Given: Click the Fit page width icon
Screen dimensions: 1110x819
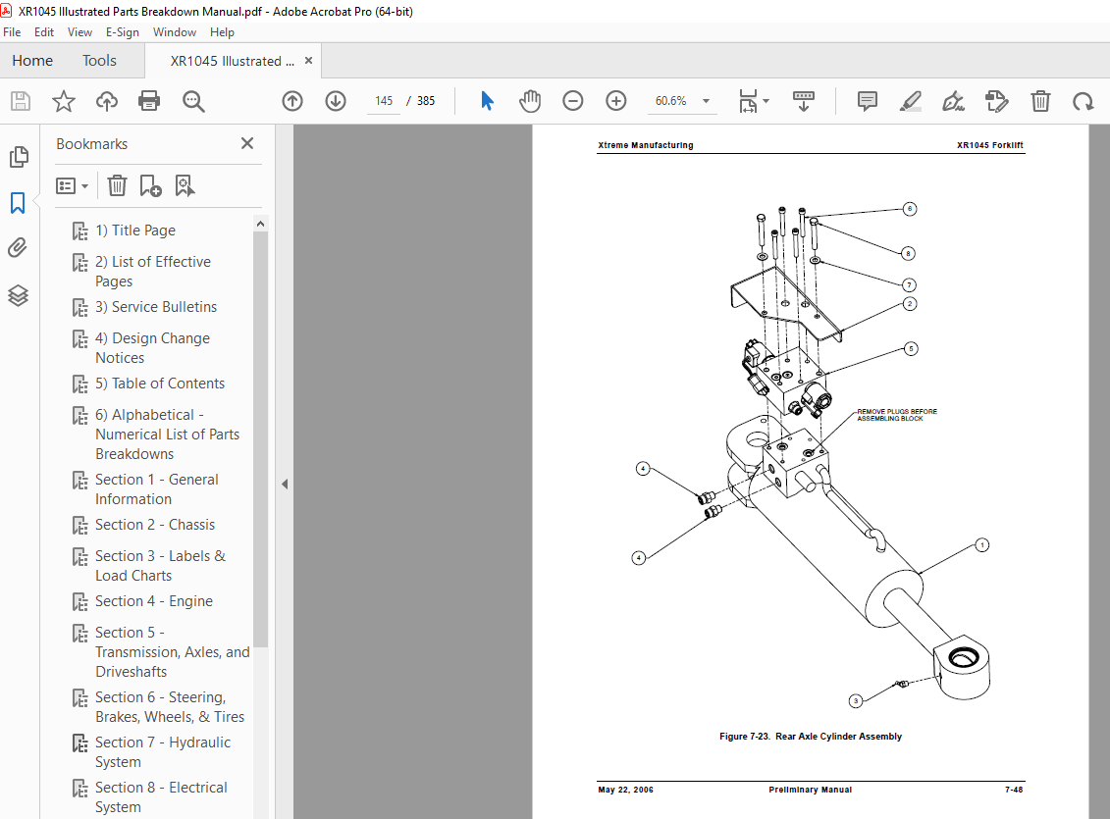Looking at the screenshot, I should (748, 101).
